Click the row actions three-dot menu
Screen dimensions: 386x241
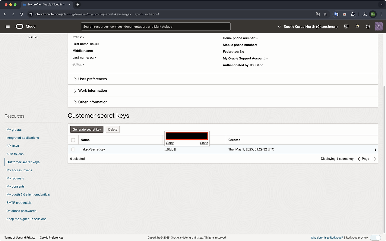(x=375, y=149)
